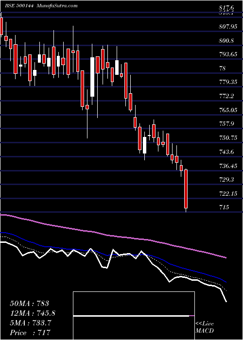Select the 779.35 price axis label
The height and width of the screenshot is (340, 243).
coord(228,82)
